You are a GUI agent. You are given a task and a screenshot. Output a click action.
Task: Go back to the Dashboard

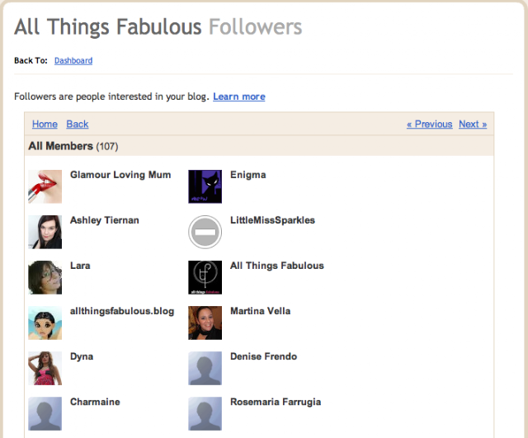73,61
